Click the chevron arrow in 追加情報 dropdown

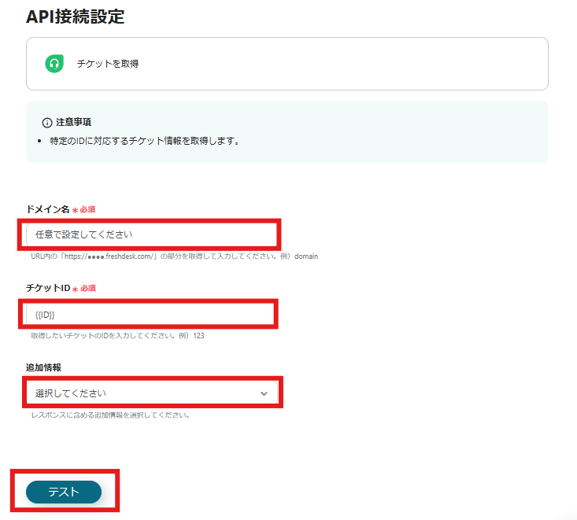[264, 393]
